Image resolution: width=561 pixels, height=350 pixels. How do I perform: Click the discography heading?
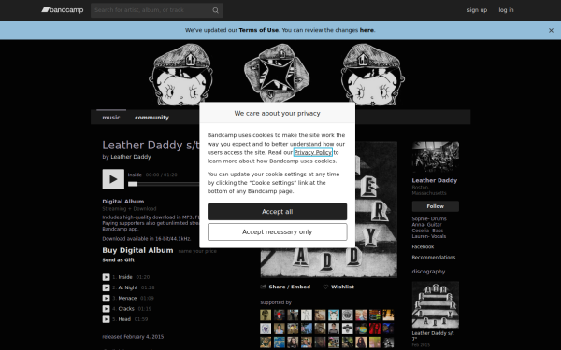pyautogui.click(x=428, y=272)
